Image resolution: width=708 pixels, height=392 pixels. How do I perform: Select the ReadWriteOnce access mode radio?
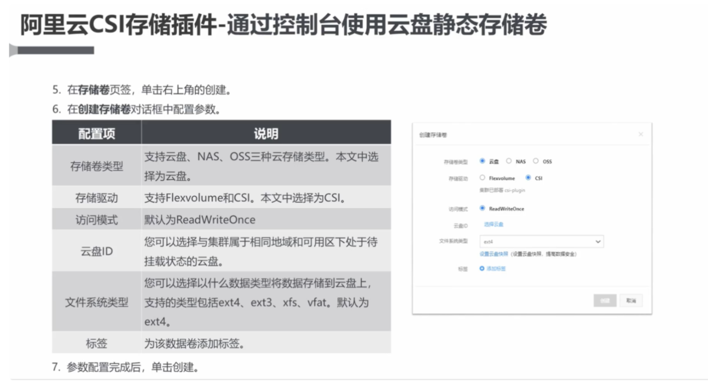[482, 208]
